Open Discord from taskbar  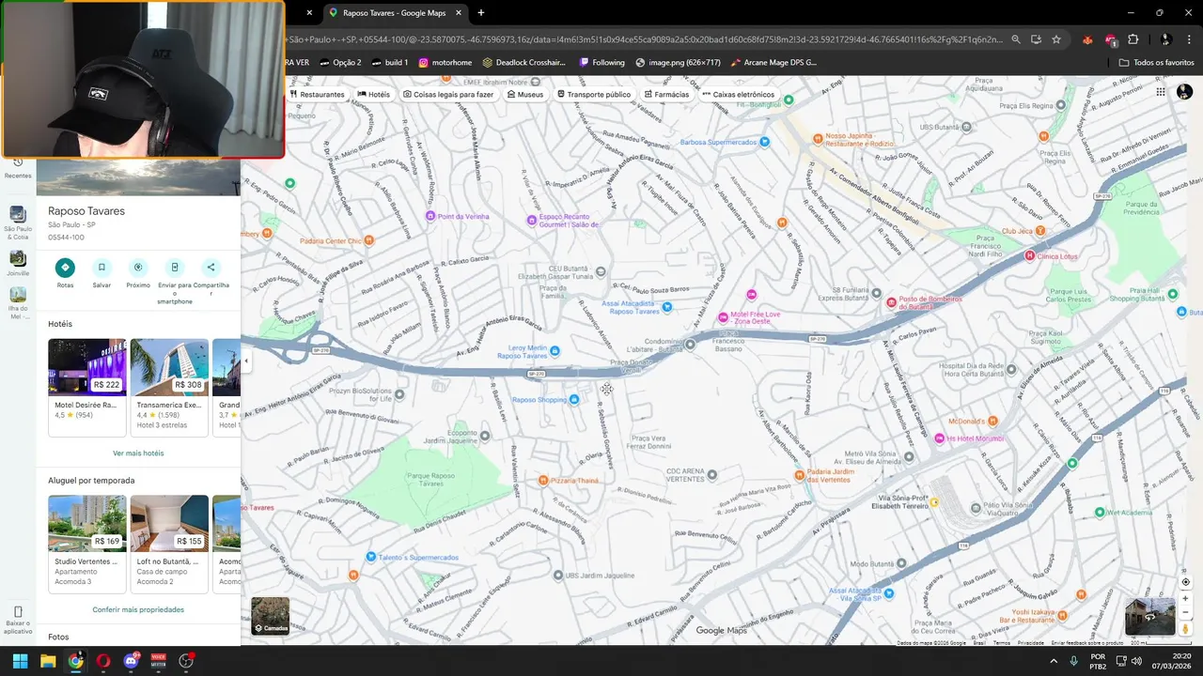pyautogui.click(x=131, y=661)
